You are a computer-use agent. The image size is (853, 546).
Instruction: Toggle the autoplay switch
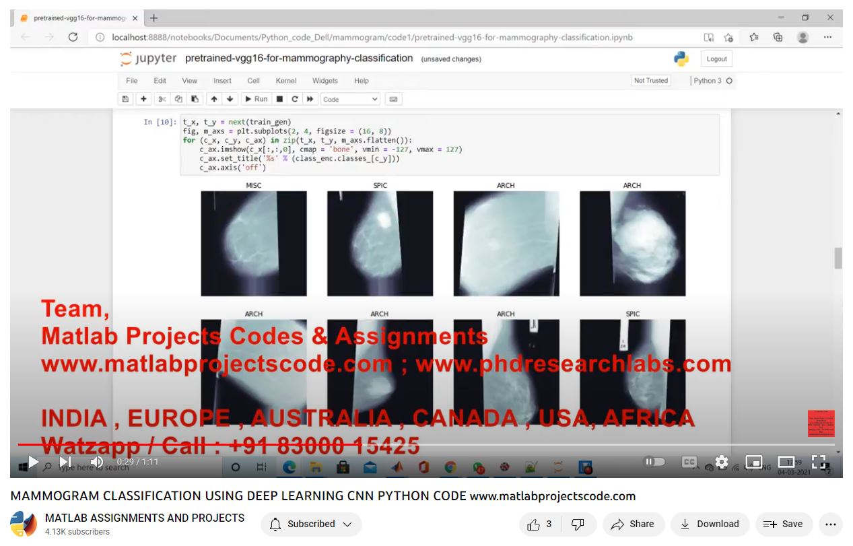tap(654, 462)
